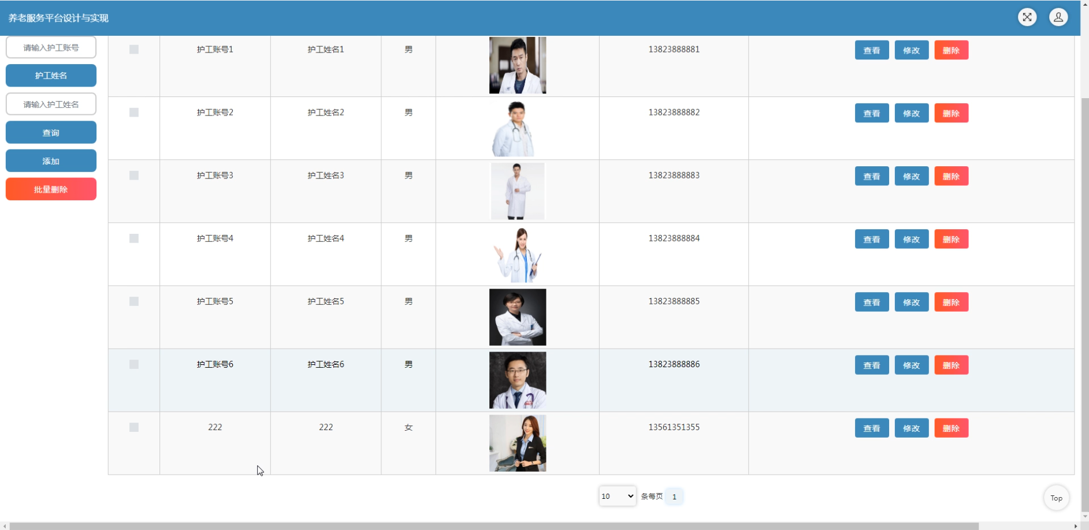The height and width of the screenshot is (530, 1089).
Task: Click phone number 13823888881
Action: pyautogui.click(x=674, y=50)
